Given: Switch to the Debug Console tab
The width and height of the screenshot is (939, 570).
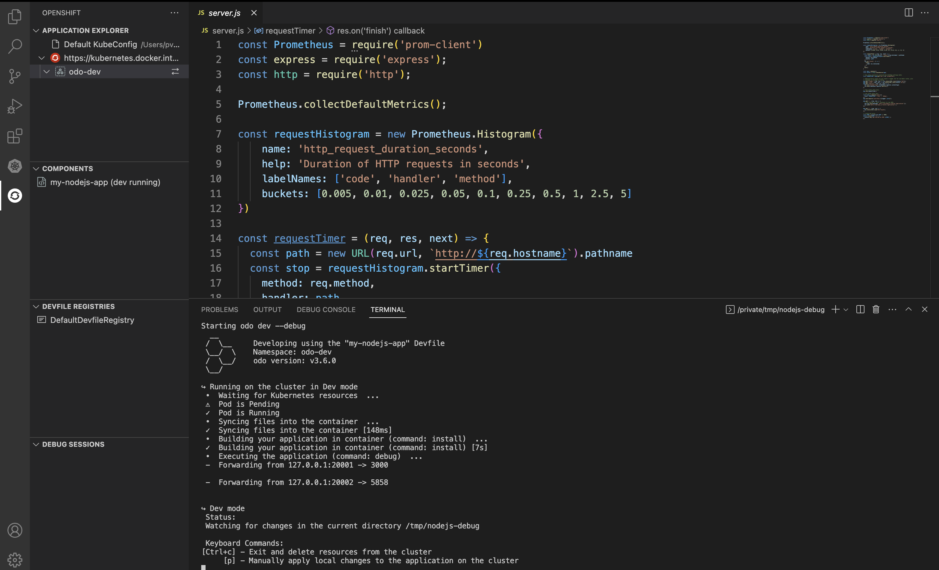Looking at the screenshot, I should tap(326, 310).
